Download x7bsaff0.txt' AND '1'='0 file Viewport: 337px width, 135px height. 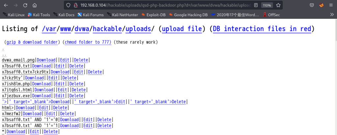pyautogui.click(x=69, y=120)
